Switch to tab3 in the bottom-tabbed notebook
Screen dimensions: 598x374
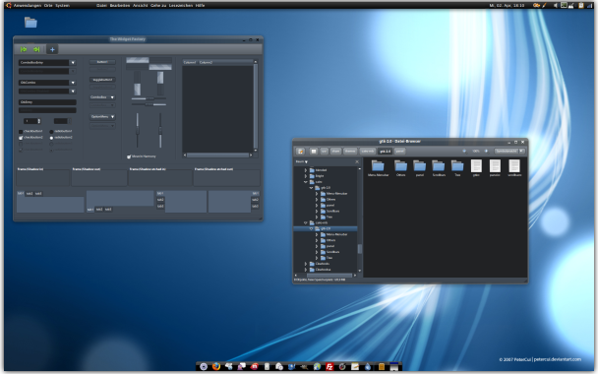coord(108,209)
